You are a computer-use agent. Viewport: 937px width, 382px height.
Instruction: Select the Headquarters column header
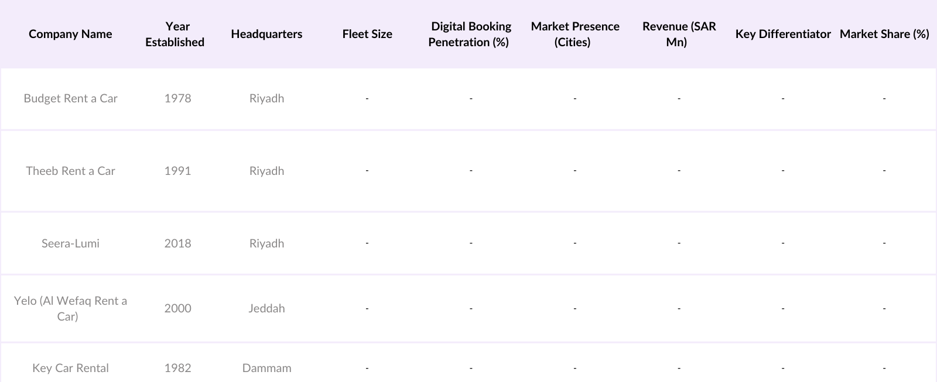266,34
